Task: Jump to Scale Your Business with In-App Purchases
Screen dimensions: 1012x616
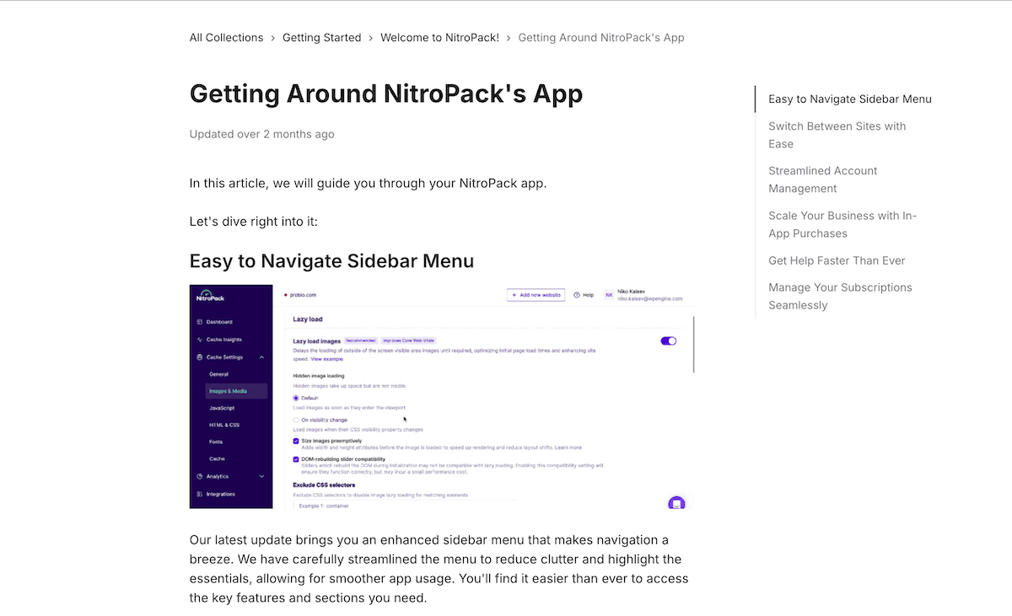Action: point(842,224)
